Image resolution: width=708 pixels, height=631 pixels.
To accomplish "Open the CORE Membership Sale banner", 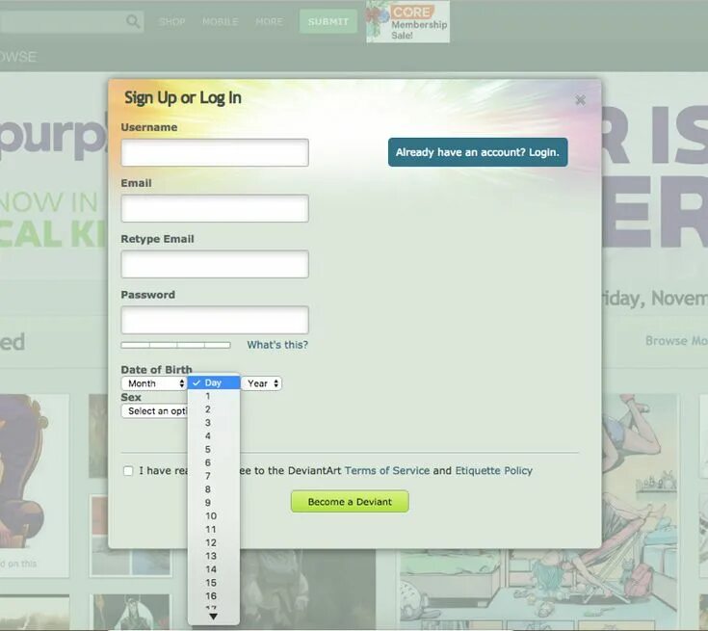I will (407, 22).
